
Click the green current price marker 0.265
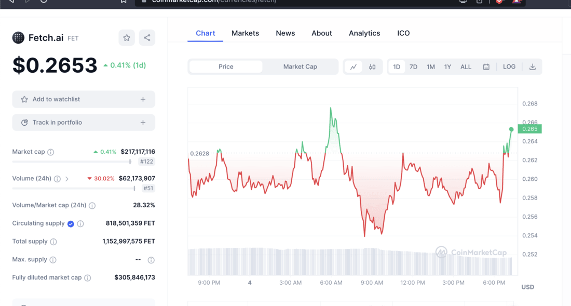pyautogui.click(x=529, y=129)
